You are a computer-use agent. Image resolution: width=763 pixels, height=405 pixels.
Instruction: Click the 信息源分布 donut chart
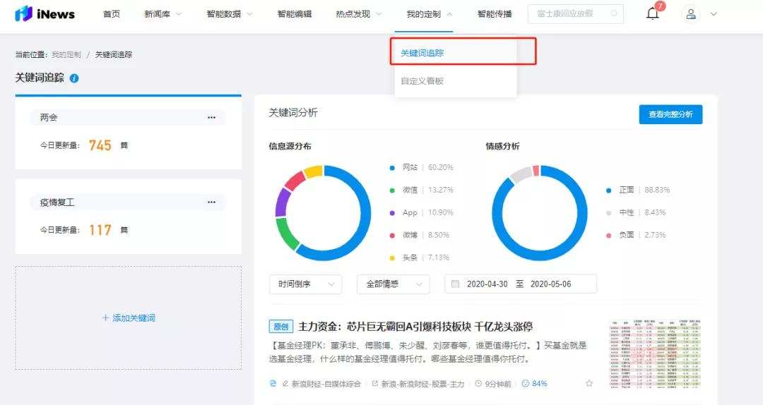323,213
